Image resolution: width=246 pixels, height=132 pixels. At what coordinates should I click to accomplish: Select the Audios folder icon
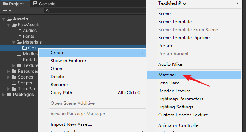tap(19, 31)
